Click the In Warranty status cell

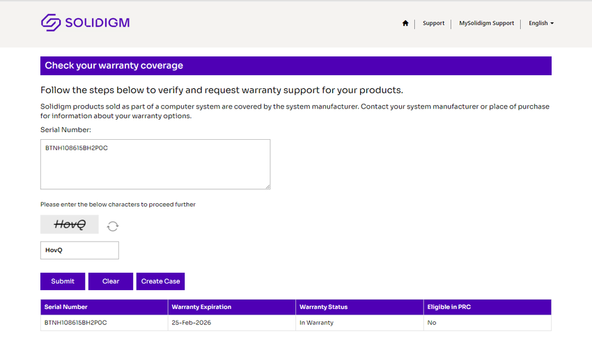pyautogui.click(x=316, y=323)
